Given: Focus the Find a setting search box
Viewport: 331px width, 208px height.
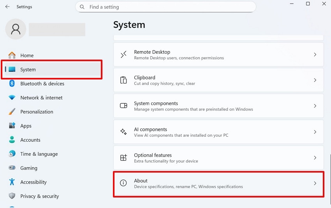Looking at the screenshot, I should pos(166,7).
